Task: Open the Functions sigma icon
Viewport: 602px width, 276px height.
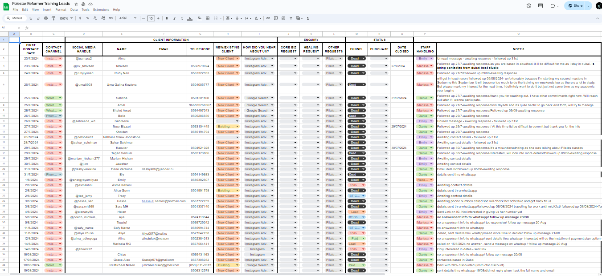Action: click(x=308, y=18)
